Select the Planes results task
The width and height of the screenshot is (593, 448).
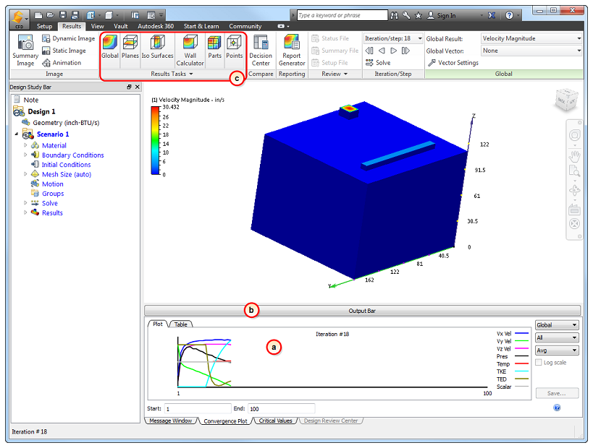tap(130, 47)
